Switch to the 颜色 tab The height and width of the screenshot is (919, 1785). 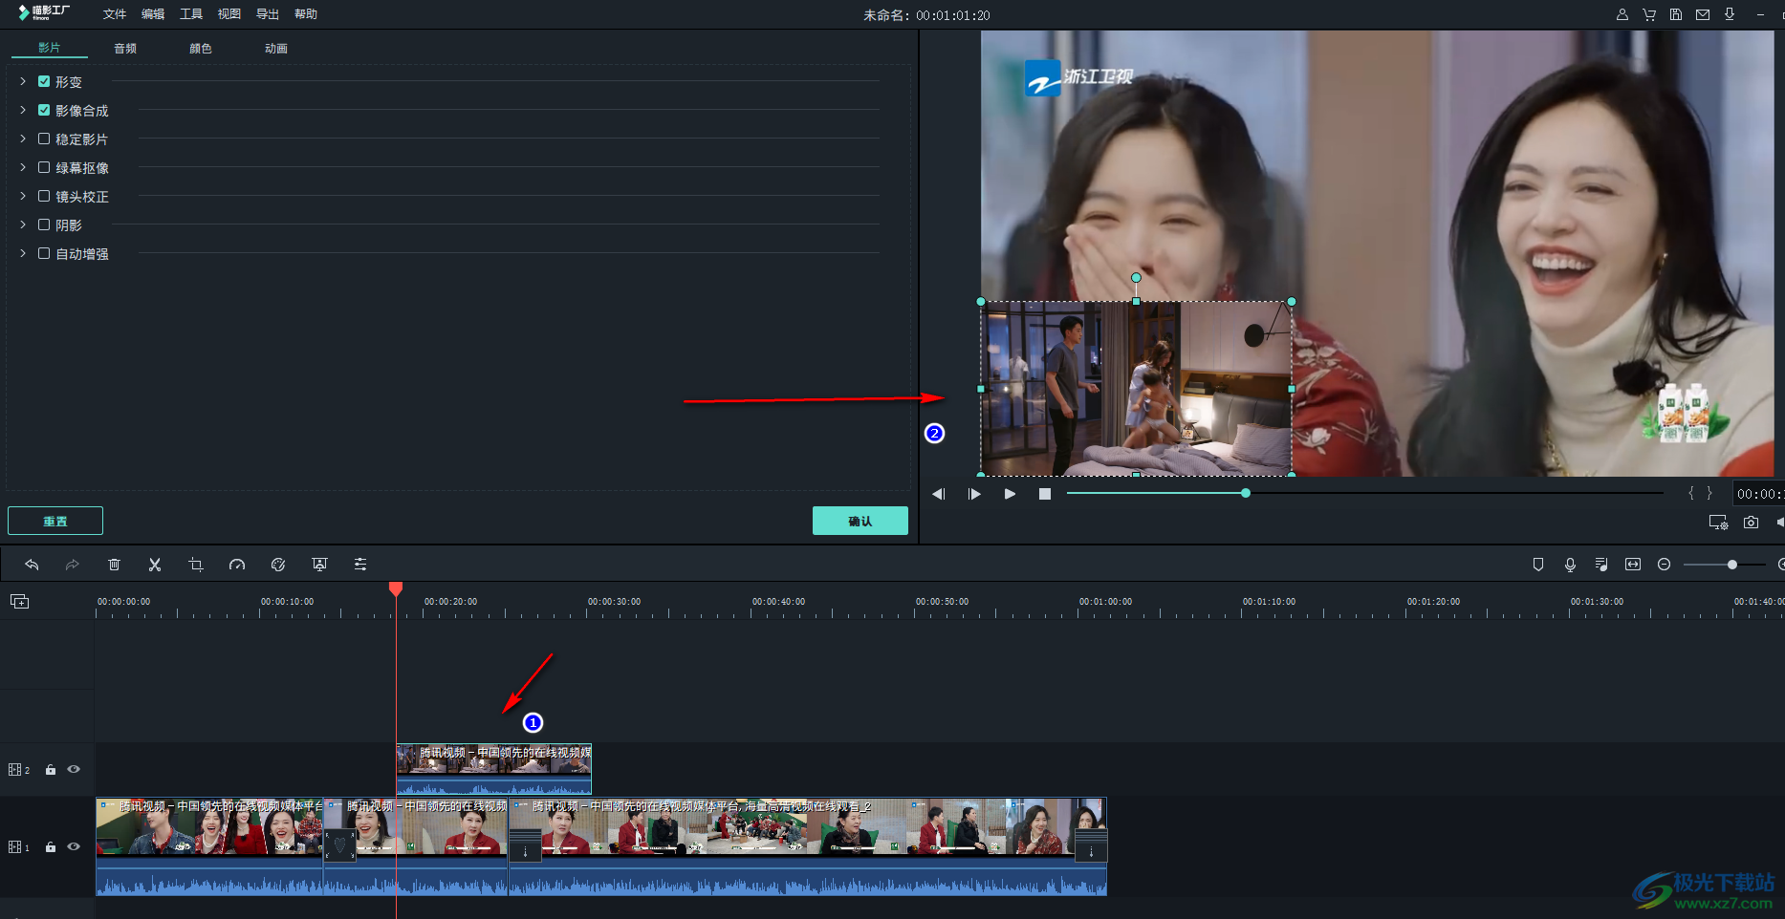[x=201, y=48]
